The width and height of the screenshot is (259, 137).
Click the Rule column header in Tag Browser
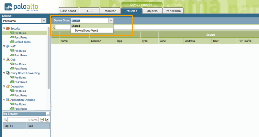point(38,126)
